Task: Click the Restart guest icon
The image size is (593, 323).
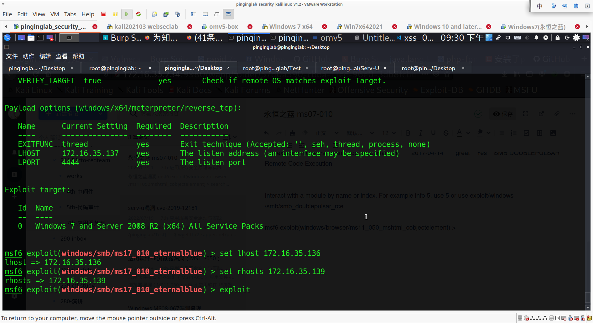Action: coord(138,14)
